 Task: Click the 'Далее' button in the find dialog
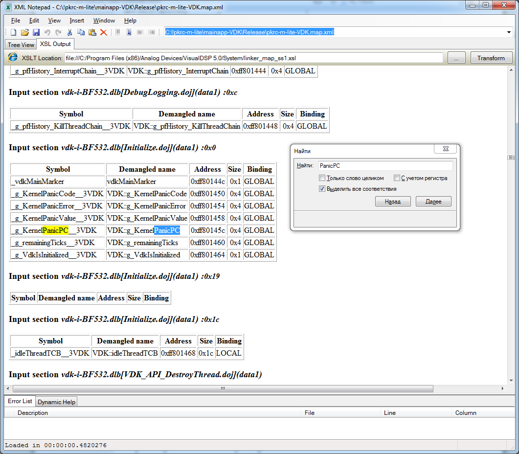click(x=433, y=202)
